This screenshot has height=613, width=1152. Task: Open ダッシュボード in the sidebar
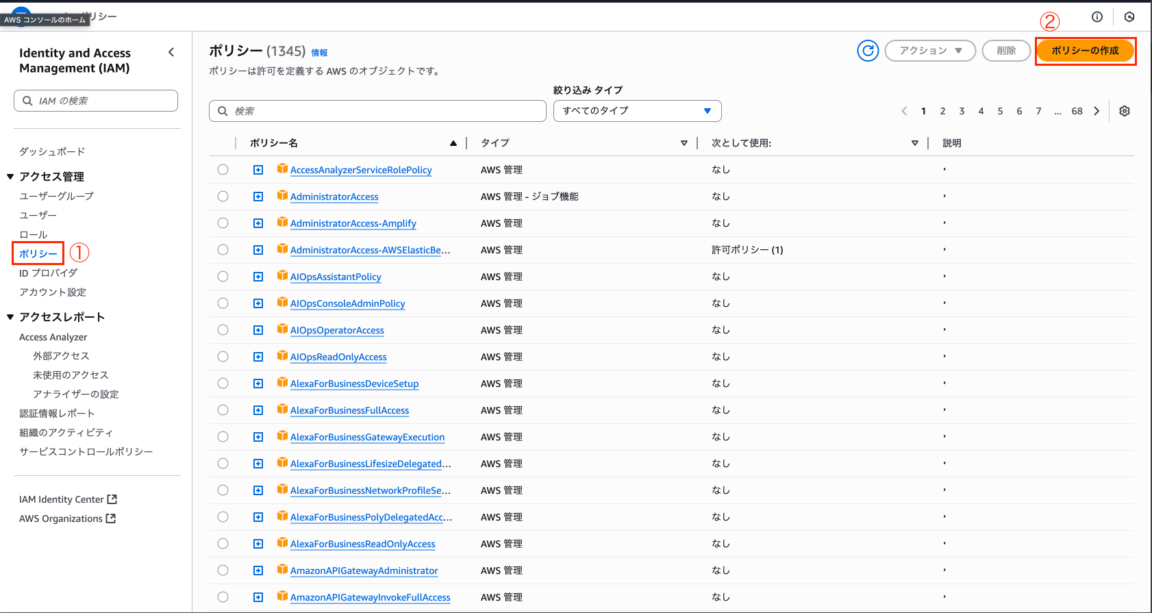(52, 151)
